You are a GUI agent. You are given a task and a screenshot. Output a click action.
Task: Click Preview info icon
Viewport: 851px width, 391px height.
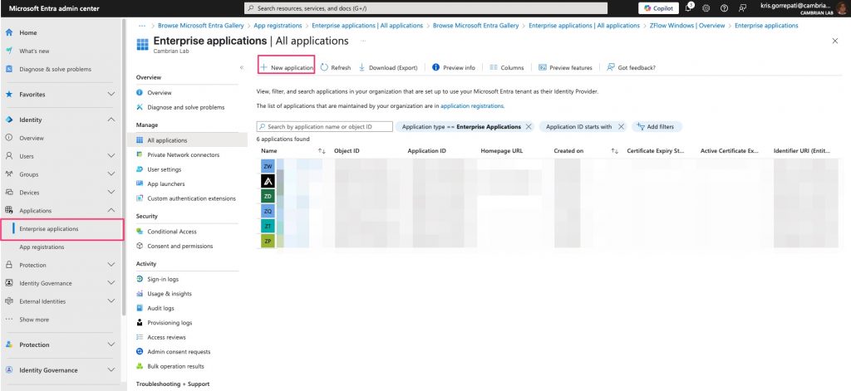point(435,67)
